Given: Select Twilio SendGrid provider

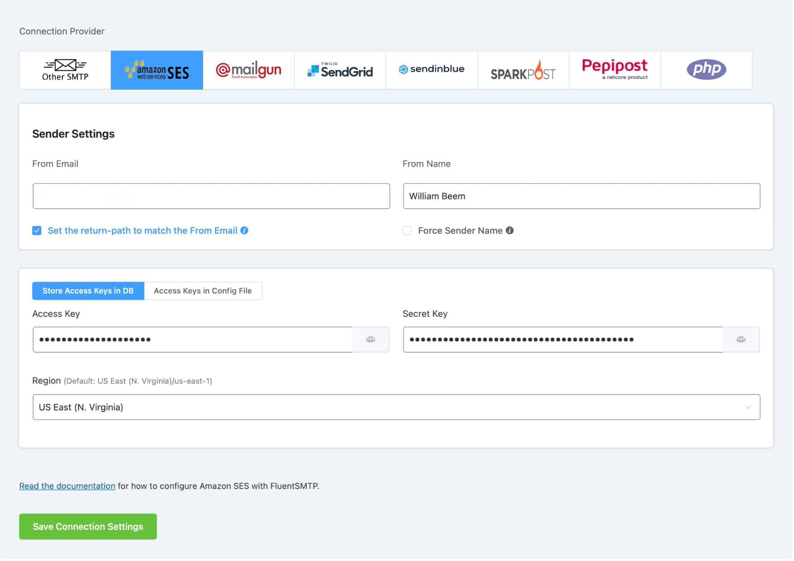Looking at the screenshot, I should pyautogui.click(x=340, y=70).
